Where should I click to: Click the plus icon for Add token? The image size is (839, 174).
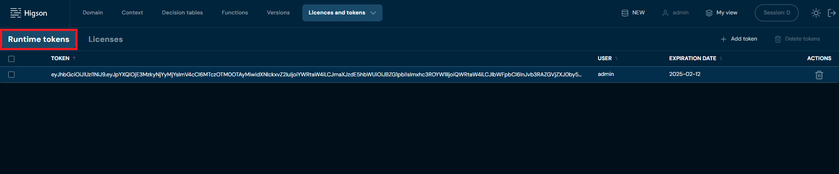723,39
